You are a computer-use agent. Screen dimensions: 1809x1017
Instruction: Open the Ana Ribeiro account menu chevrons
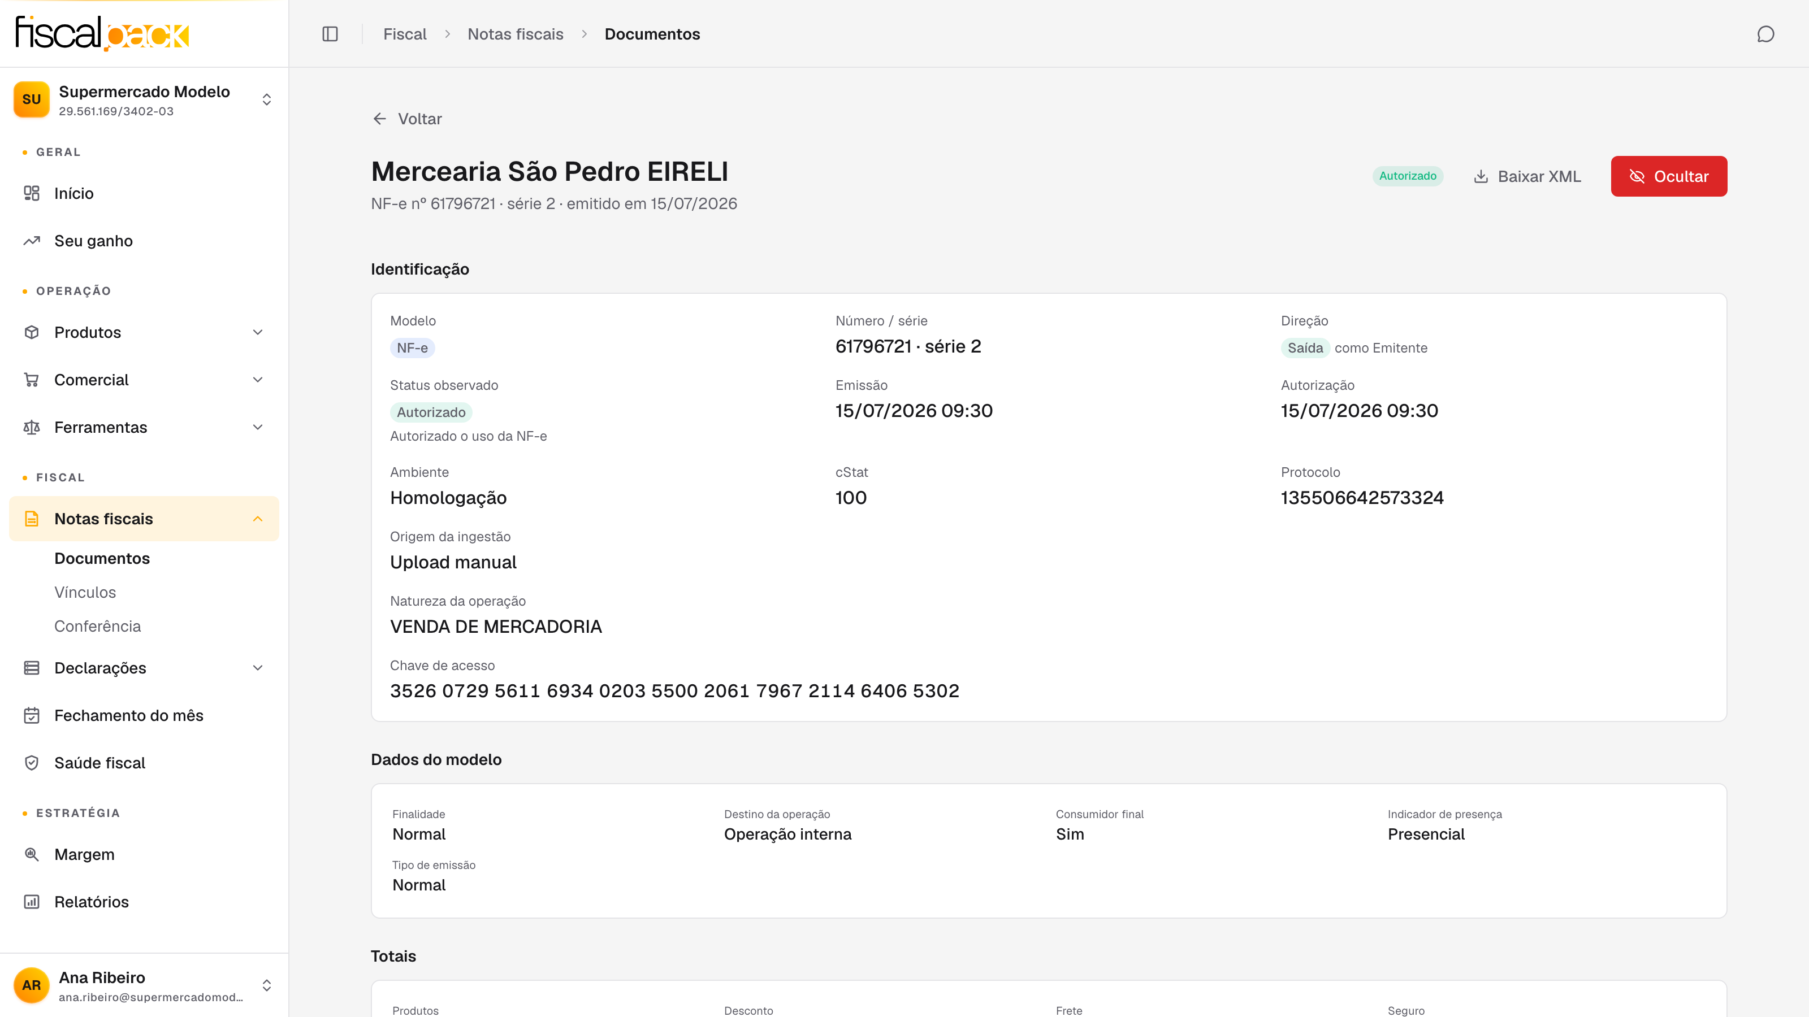[x=267, y=985]
